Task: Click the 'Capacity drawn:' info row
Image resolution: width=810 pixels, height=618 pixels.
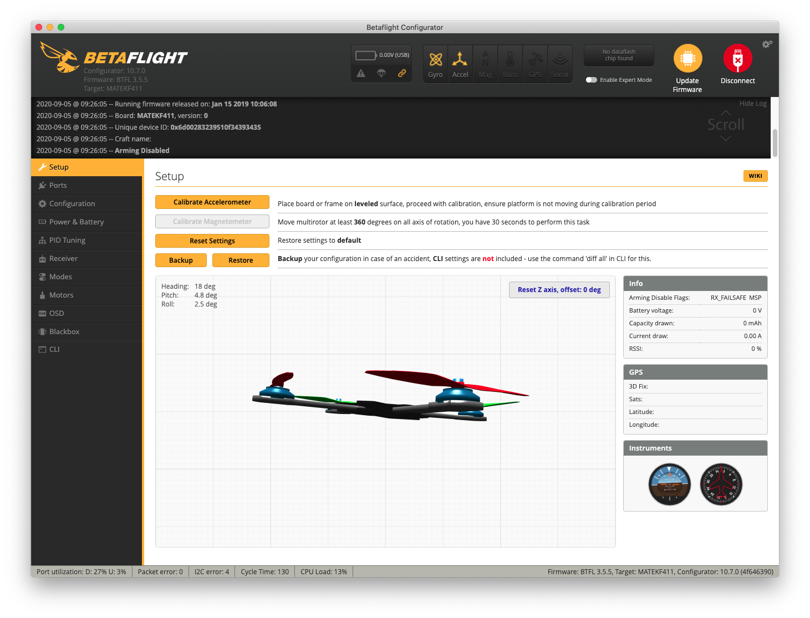Action: [x=695, y=324]
